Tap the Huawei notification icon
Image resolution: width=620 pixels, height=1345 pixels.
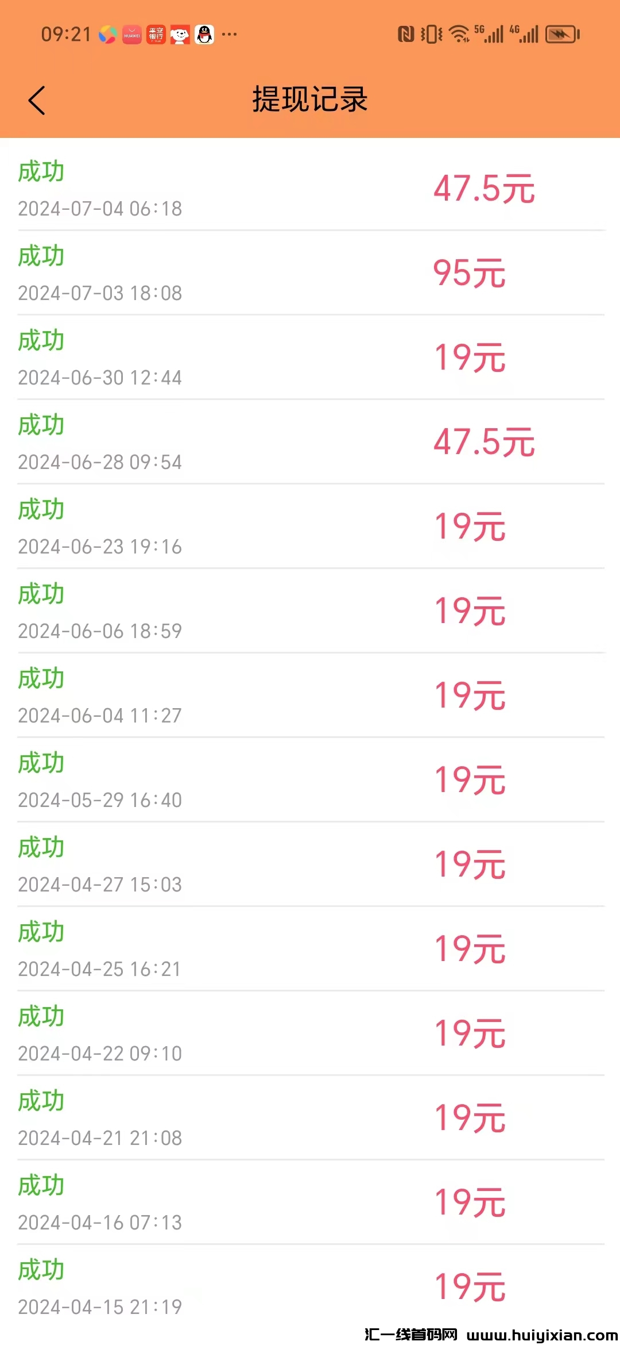pyautogui.click(x=132, y=34)
